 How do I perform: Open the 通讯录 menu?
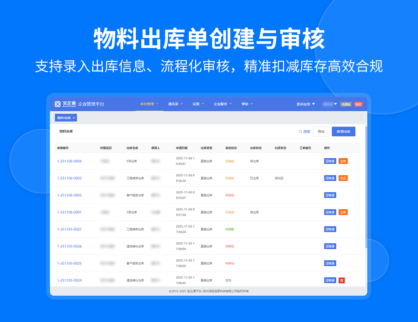pyautogui.click(x=175, y=104)
